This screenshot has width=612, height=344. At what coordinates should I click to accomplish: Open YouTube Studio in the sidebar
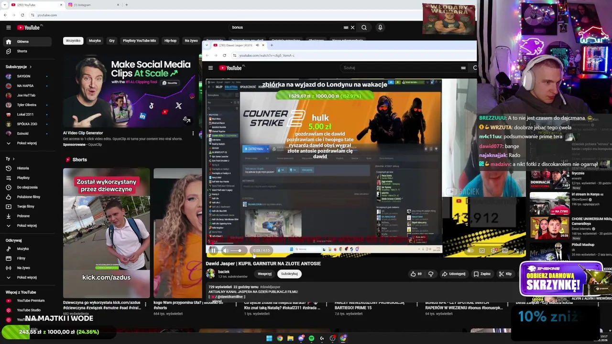26,310
